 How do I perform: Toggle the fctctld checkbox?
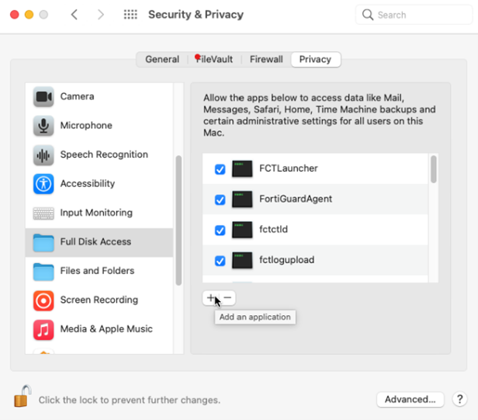[x=220, y=230]
